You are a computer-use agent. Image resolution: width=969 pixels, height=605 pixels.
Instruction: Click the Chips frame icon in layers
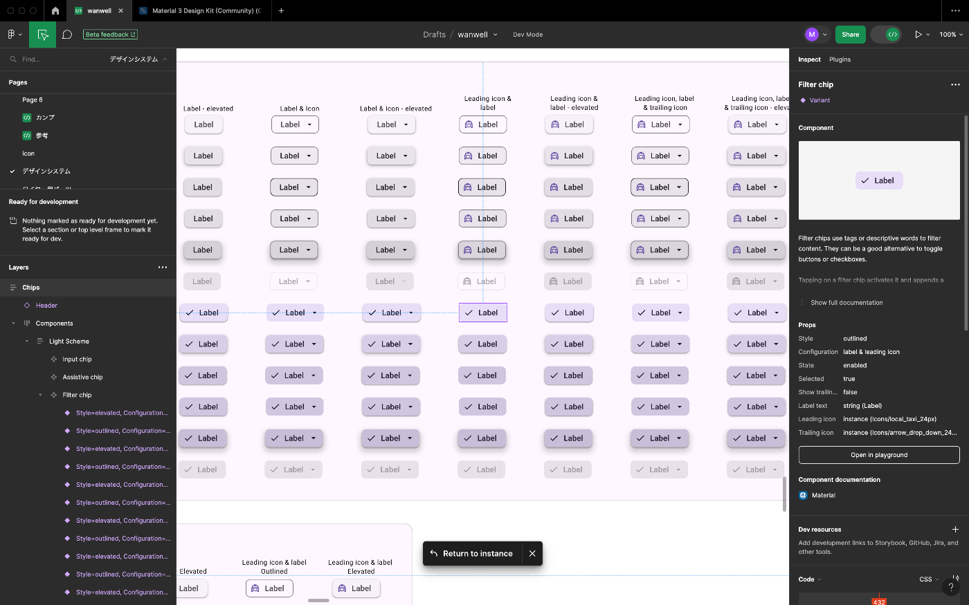(x=13, y=288)
